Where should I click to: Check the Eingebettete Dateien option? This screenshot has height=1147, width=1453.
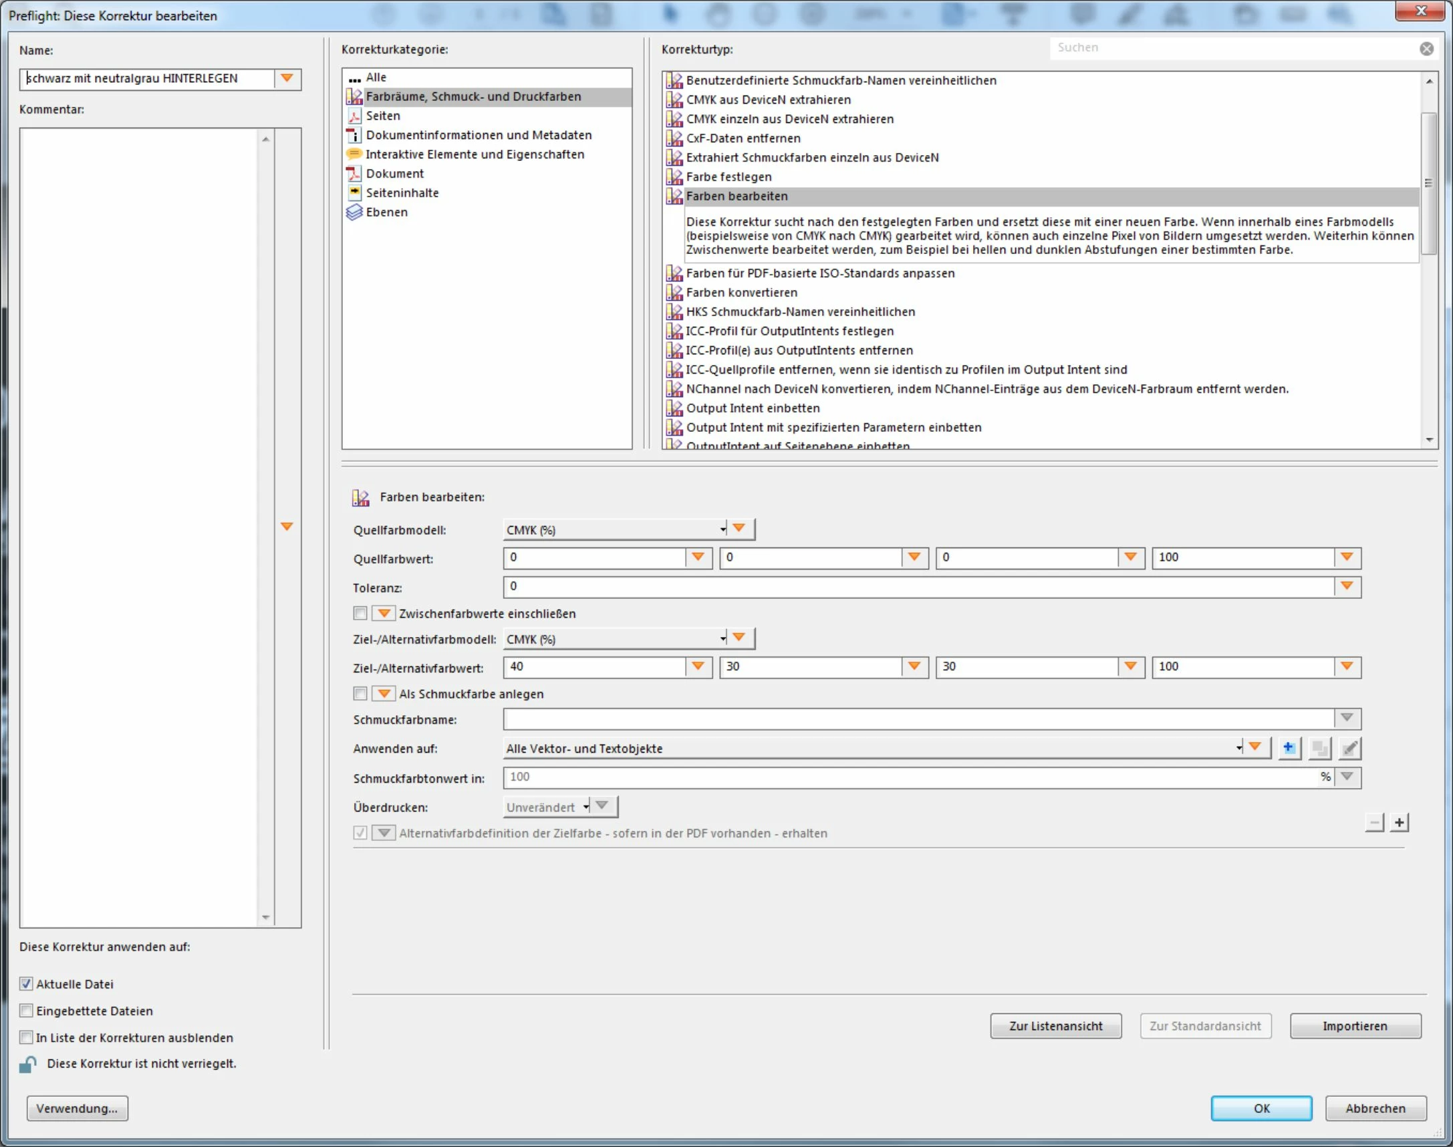26,1011
